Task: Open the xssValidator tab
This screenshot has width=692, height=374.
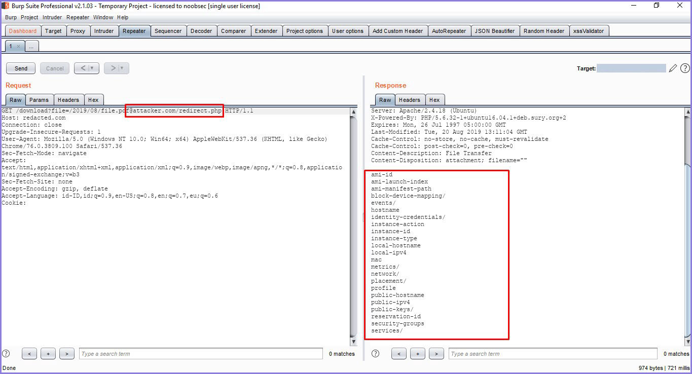Action: [x=589, y=30]
